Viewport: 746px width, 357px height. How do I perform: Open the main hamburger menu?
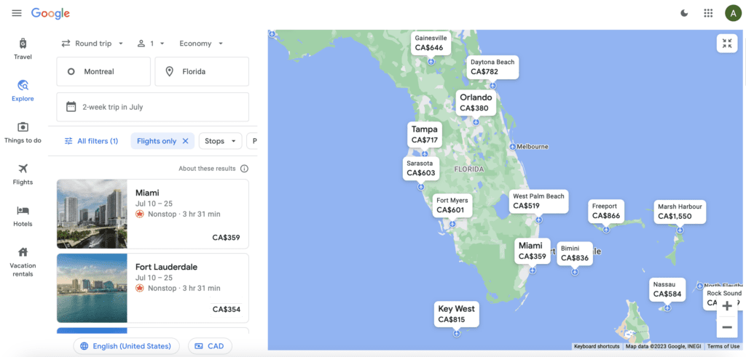[x=17, y=14]
